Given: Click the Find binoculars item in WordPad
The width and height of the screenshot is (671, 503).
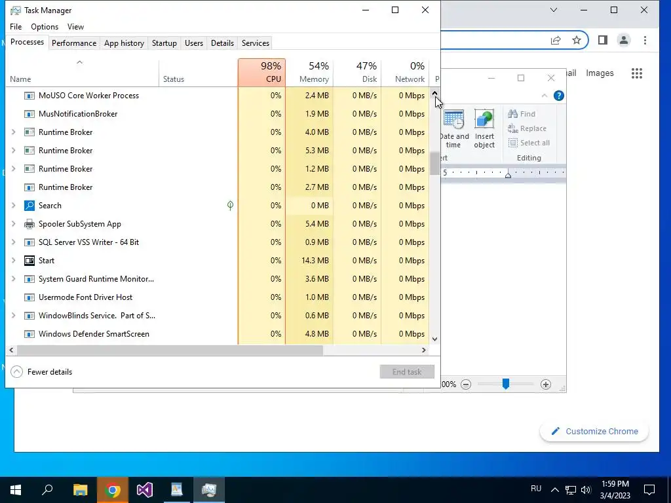Looking at the screenshot, I should 522,114.
